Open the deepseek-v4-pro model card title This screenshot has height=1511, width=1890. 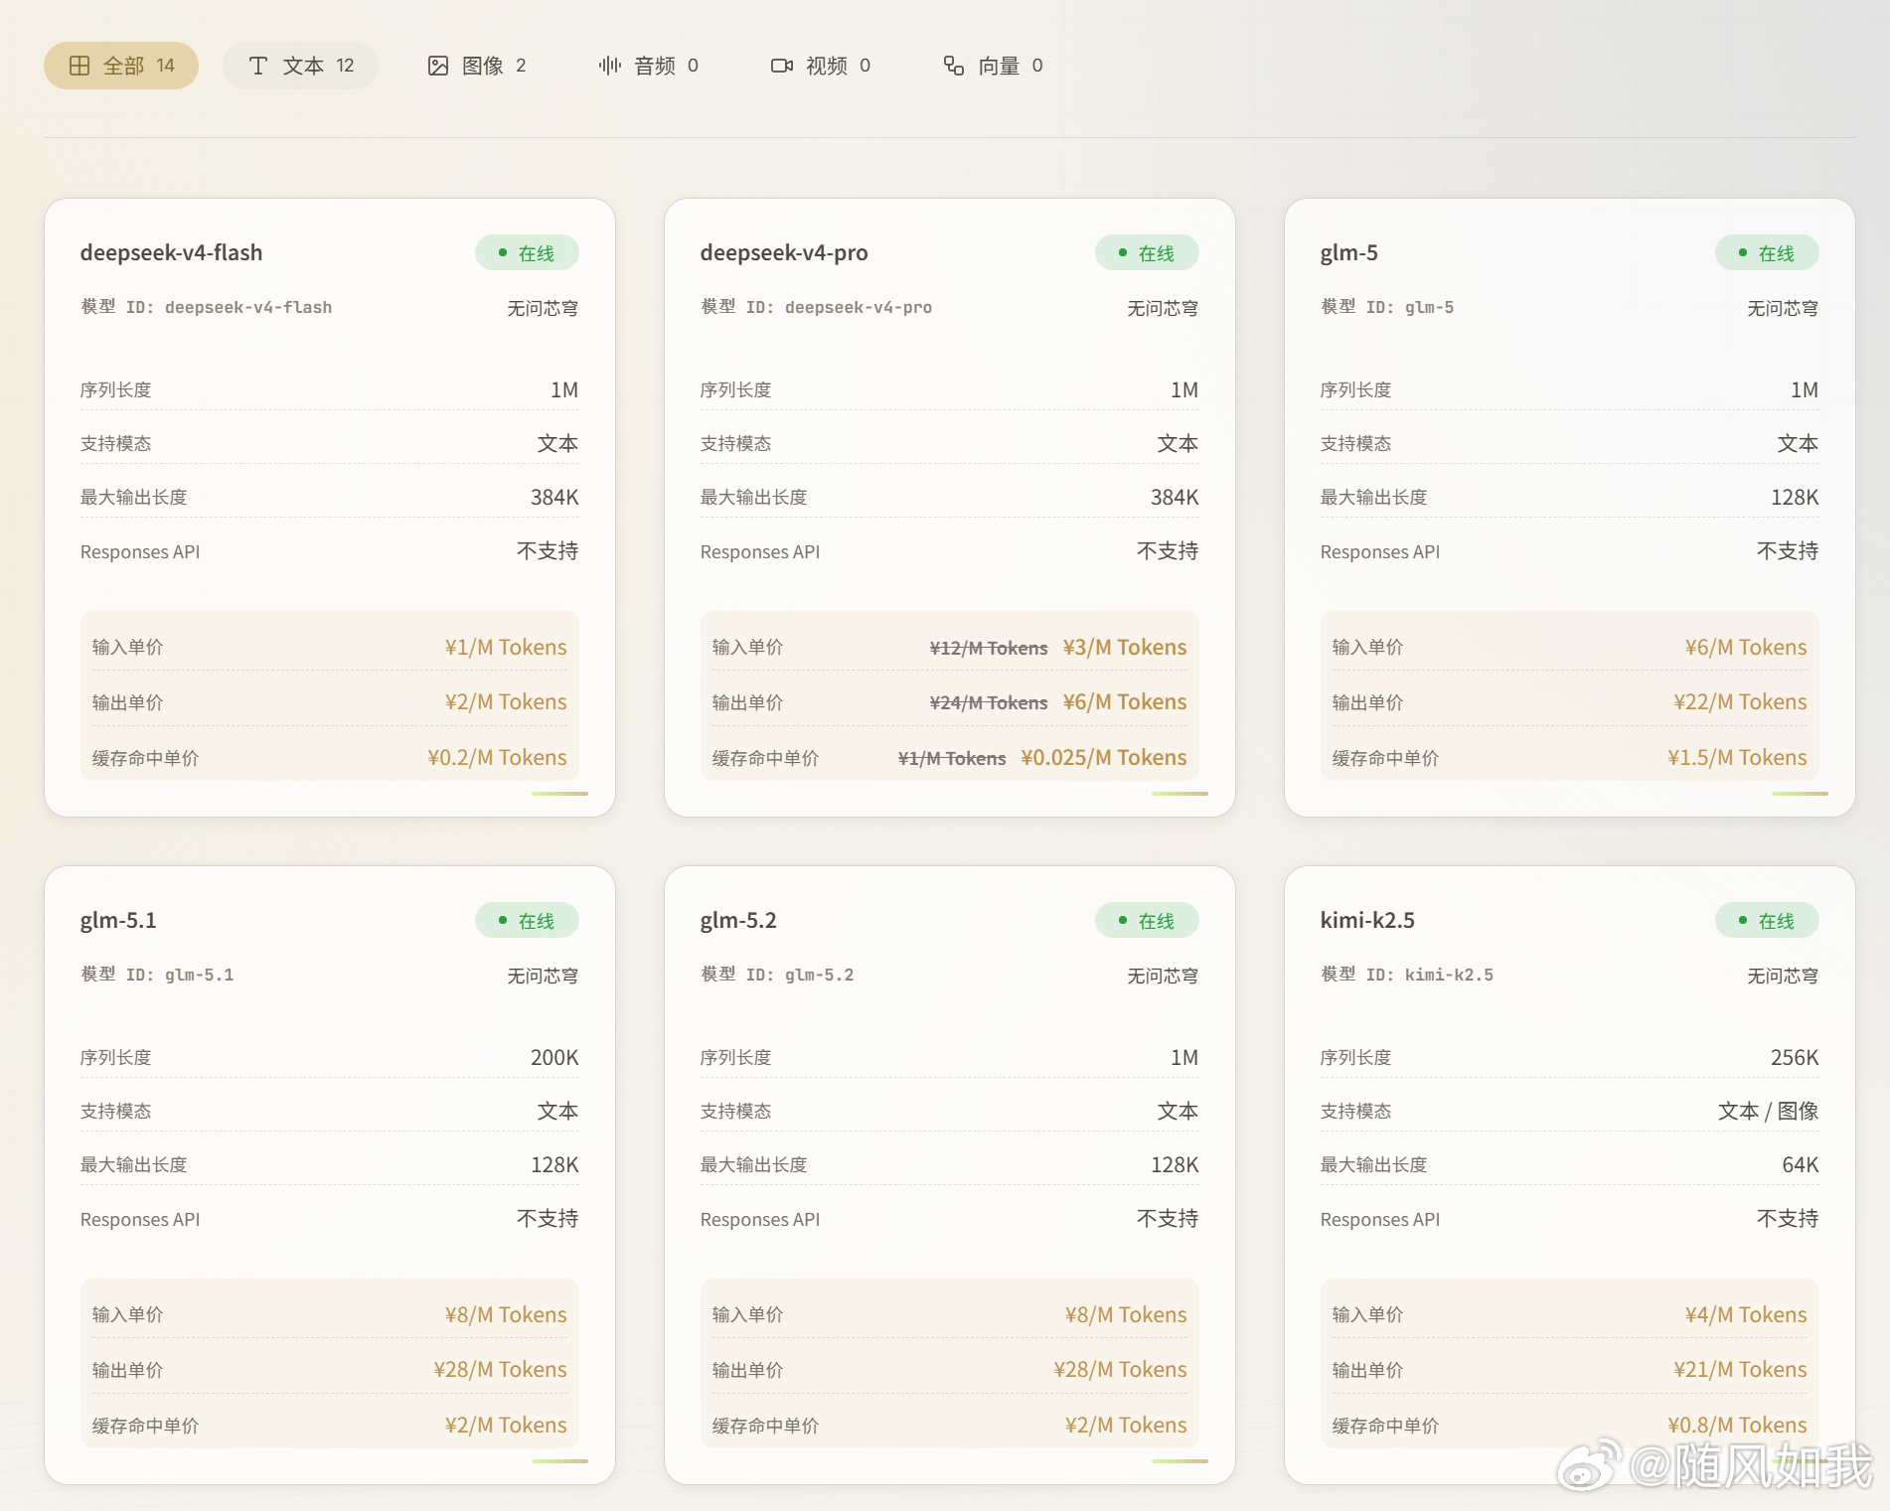click(784, 252)
